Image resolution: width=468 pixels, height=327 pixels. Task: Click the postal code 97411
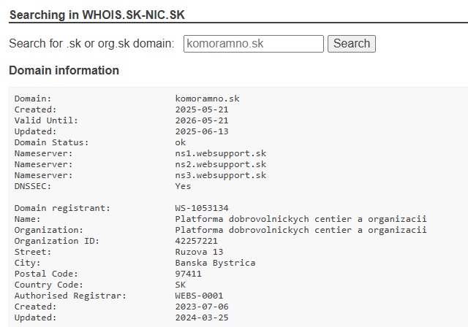tap(189, 274)
